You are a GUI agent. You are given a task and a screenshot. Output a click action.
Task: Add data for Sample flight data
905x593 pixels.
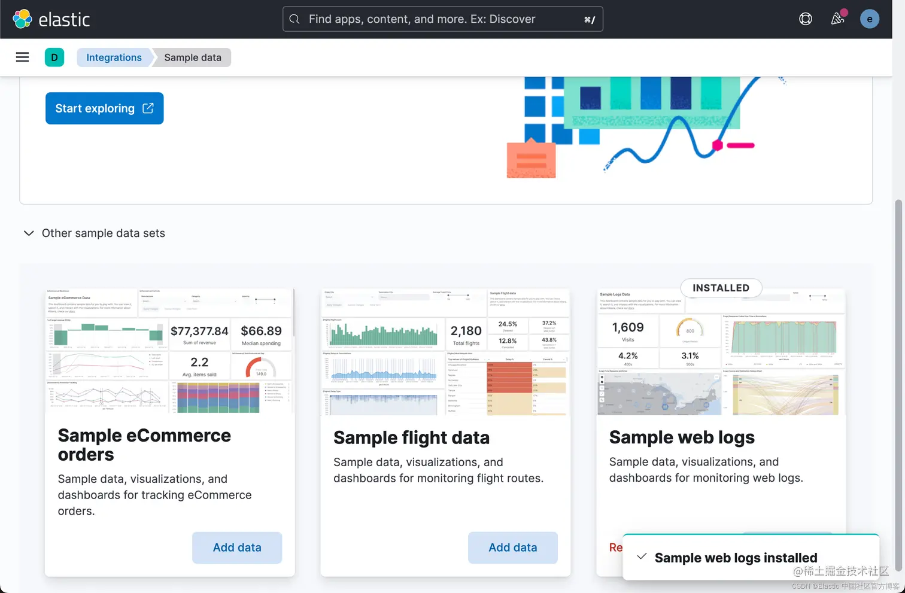tap(513, 548)
